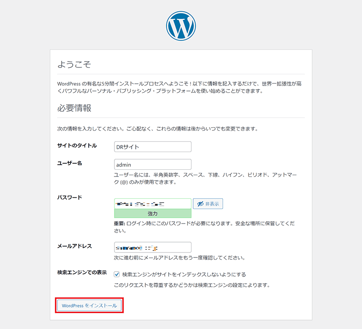Click the サイトのタイトル label
362x329 pixels.
(76, 146)
